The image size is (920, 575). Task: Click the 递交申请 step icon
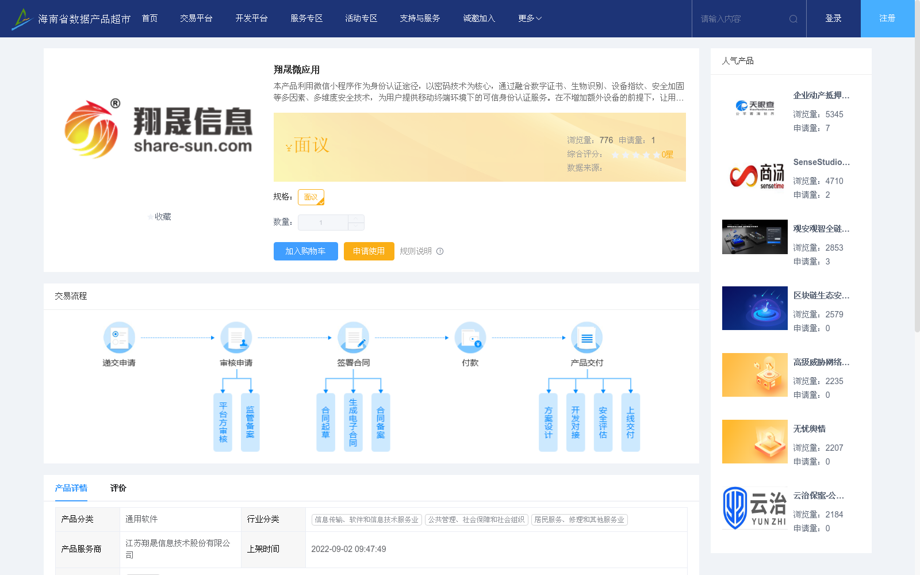[x=119, y=337]
